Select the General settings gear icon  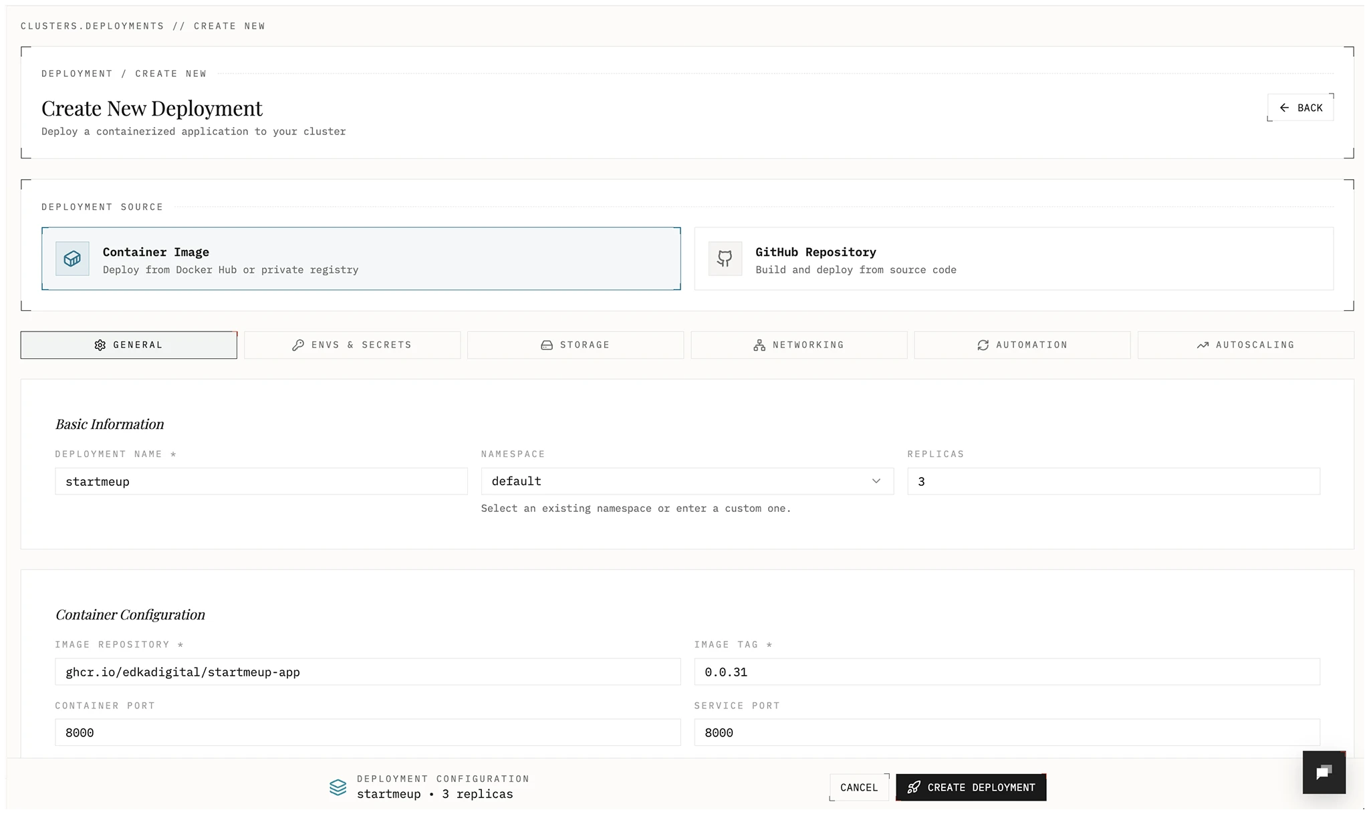100,345
